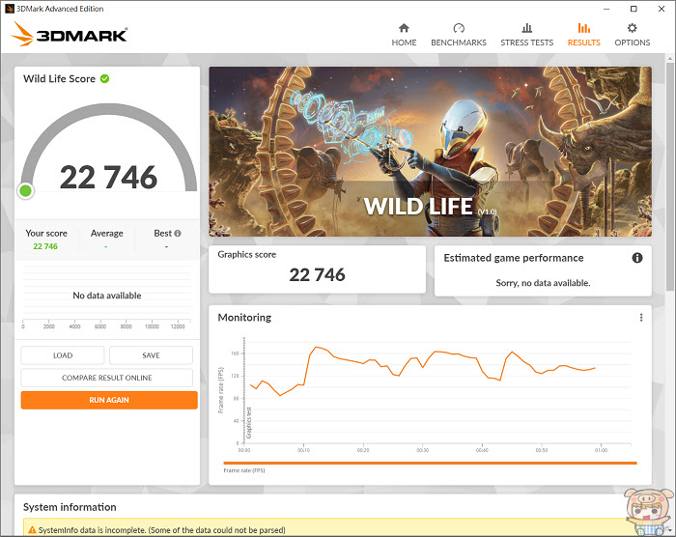Click the 3DMark title bar app icon

pos(10,9)
